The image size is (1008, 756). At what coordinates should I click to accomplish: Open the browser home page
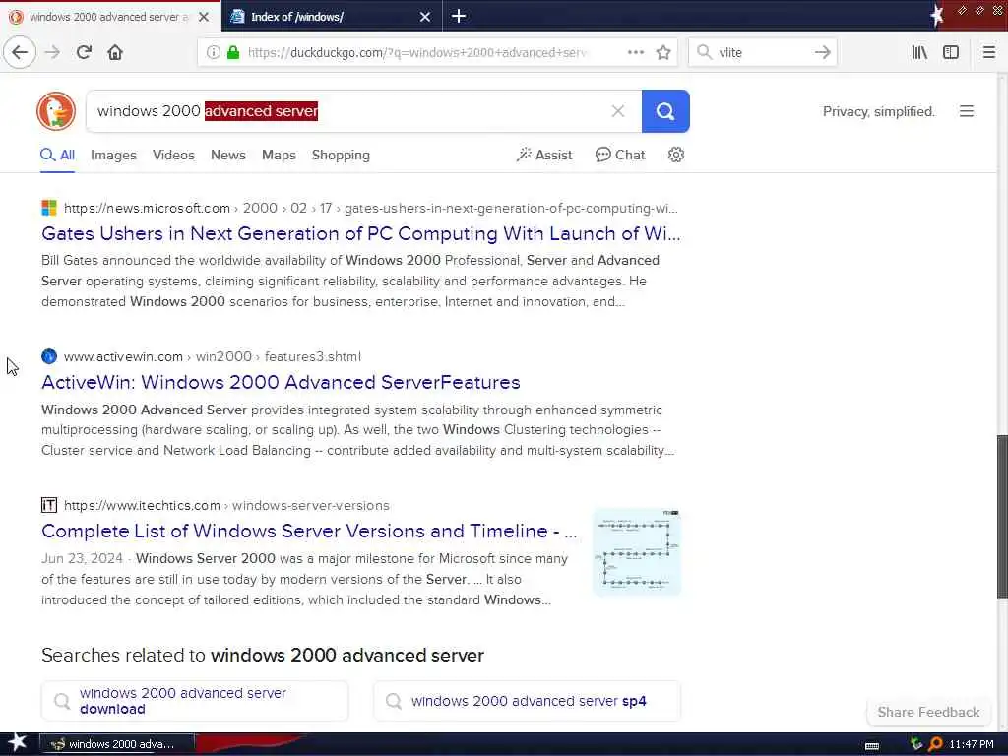click(x=115, y=52)
